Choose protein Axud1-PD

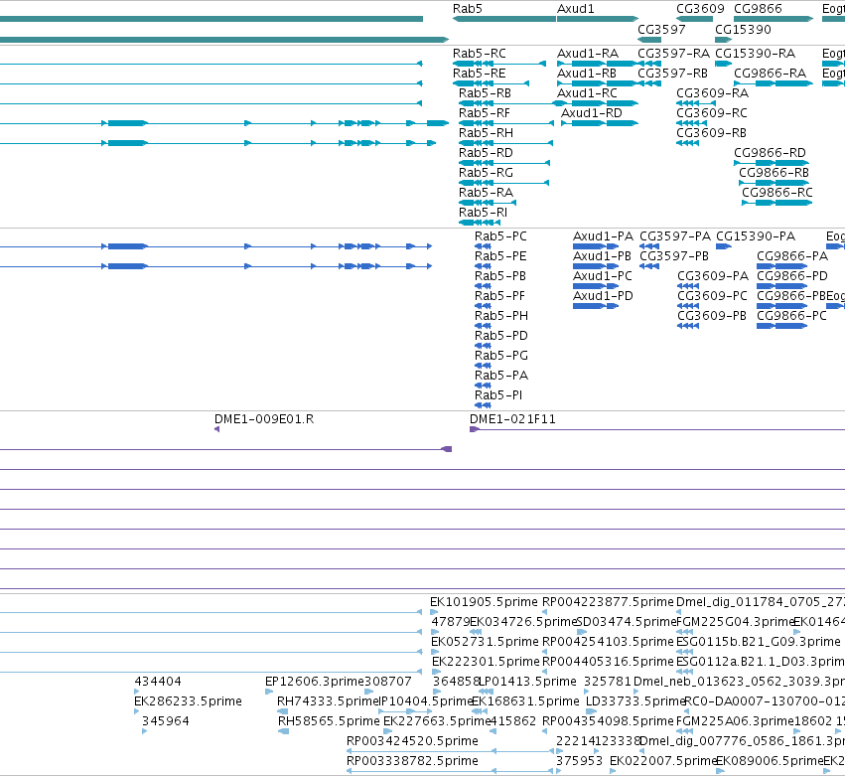coord(603,297)
